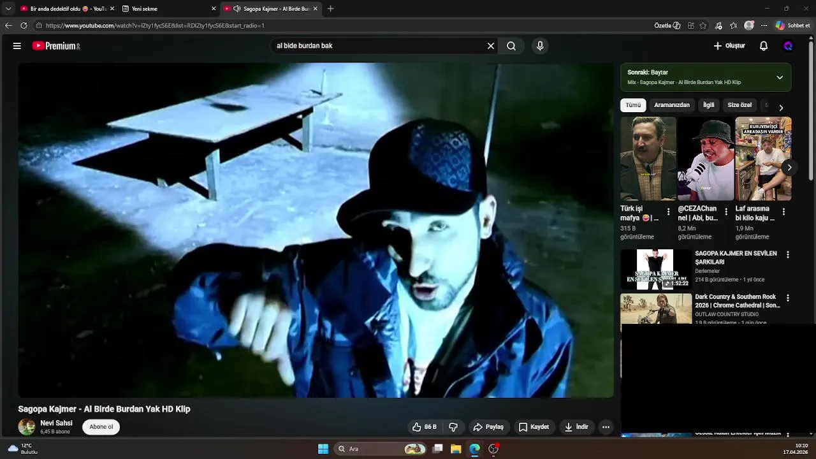The width and height of the screenshot is (816, 459).
Task: Open options for the Dark Country video
Action: click(788, 298)
